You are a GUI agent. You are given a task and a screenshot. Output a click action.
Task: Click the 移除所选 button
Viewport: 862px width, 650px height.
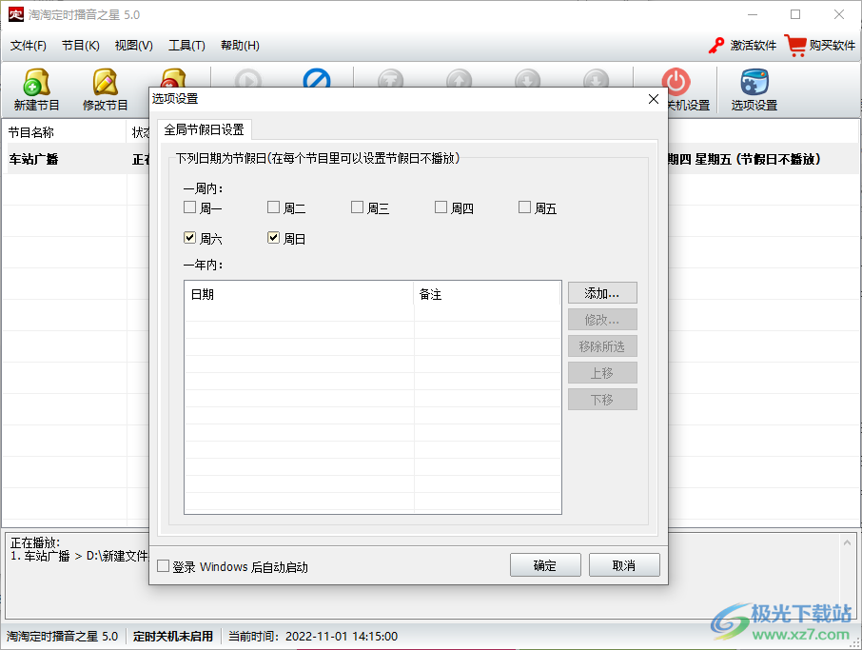pyautogui.click(x=602, y=346)
